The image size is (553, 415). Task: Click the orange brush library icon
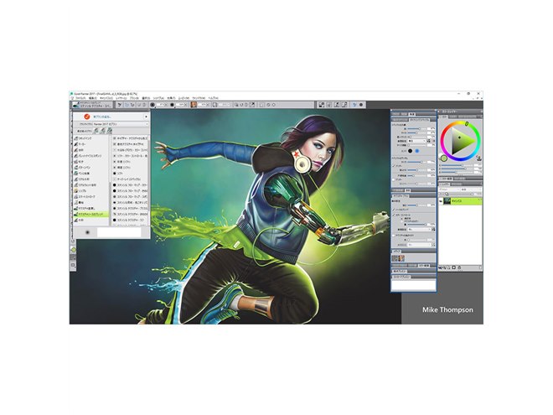(x=87, y=117)
